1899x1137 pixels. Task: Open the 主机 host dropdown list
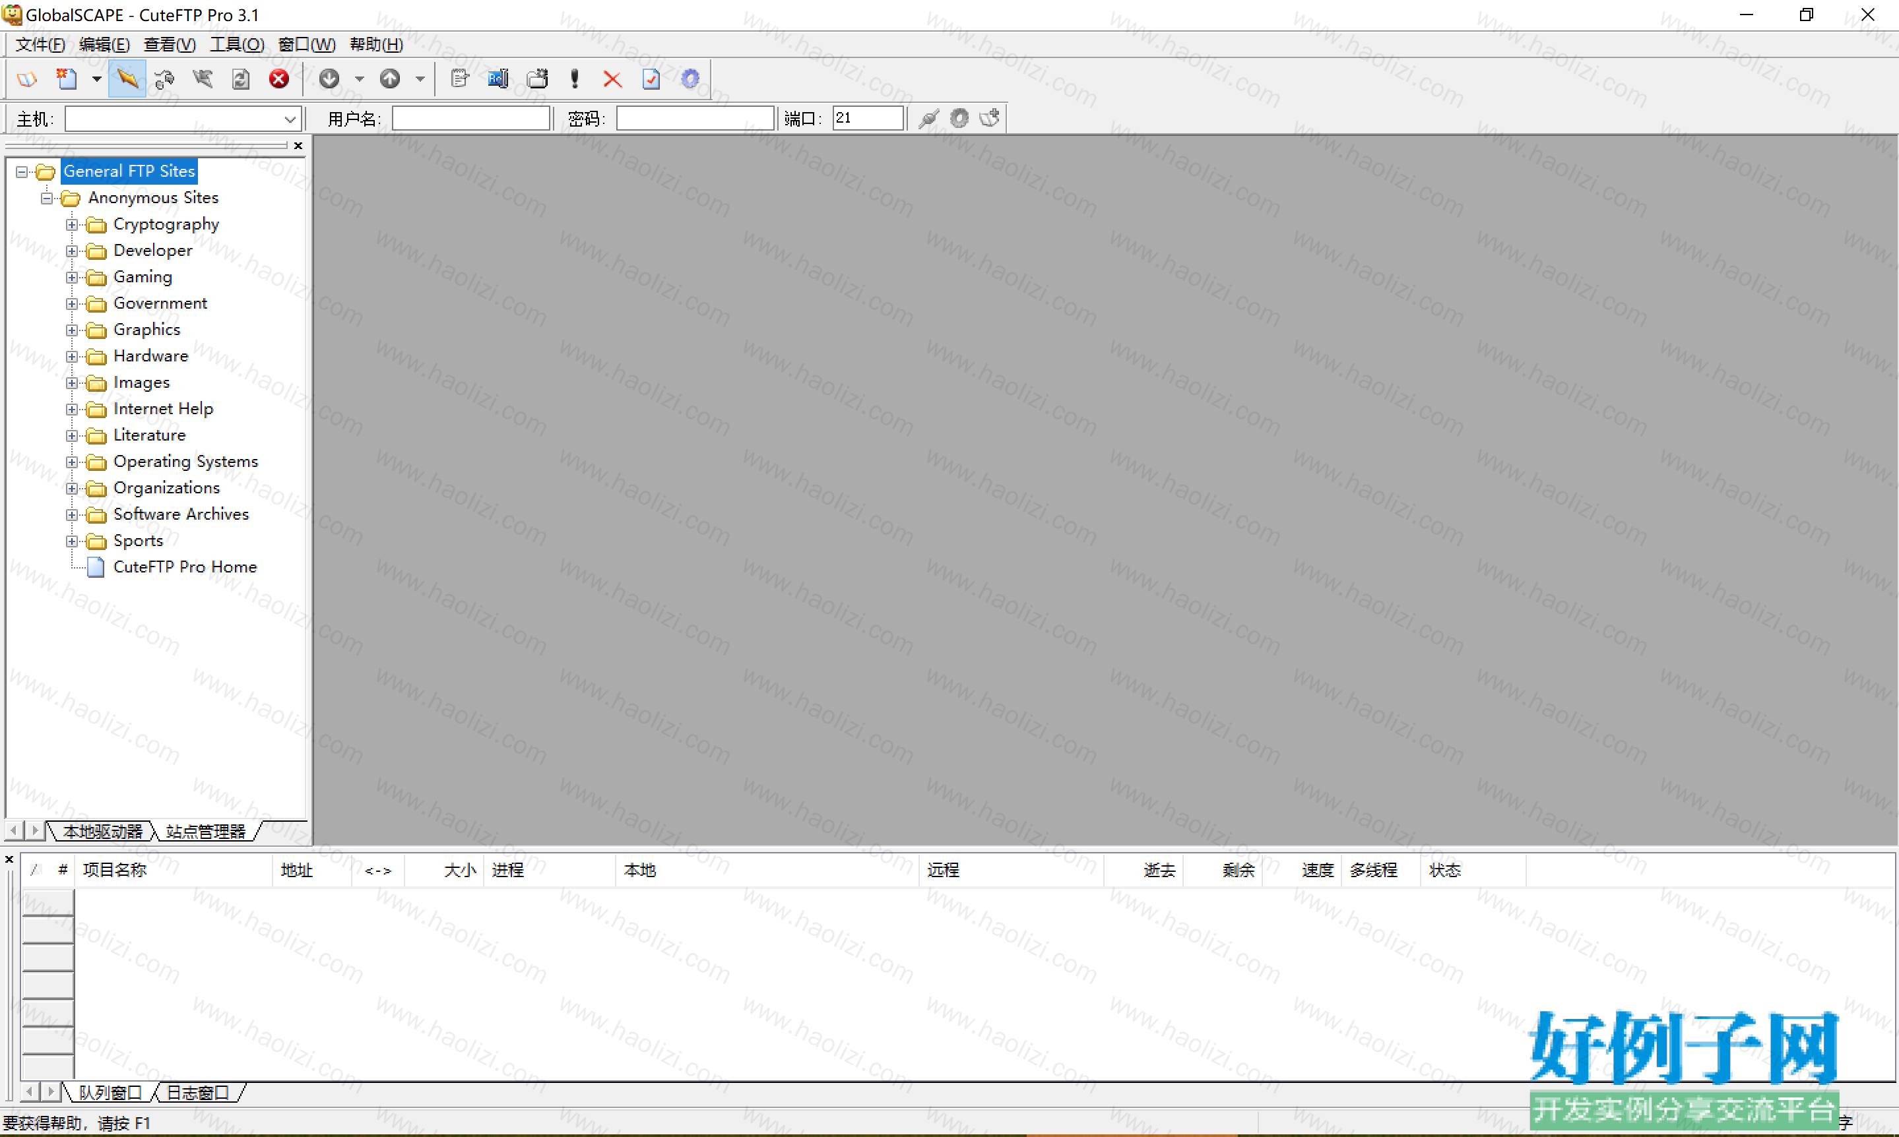click(290, 119)
